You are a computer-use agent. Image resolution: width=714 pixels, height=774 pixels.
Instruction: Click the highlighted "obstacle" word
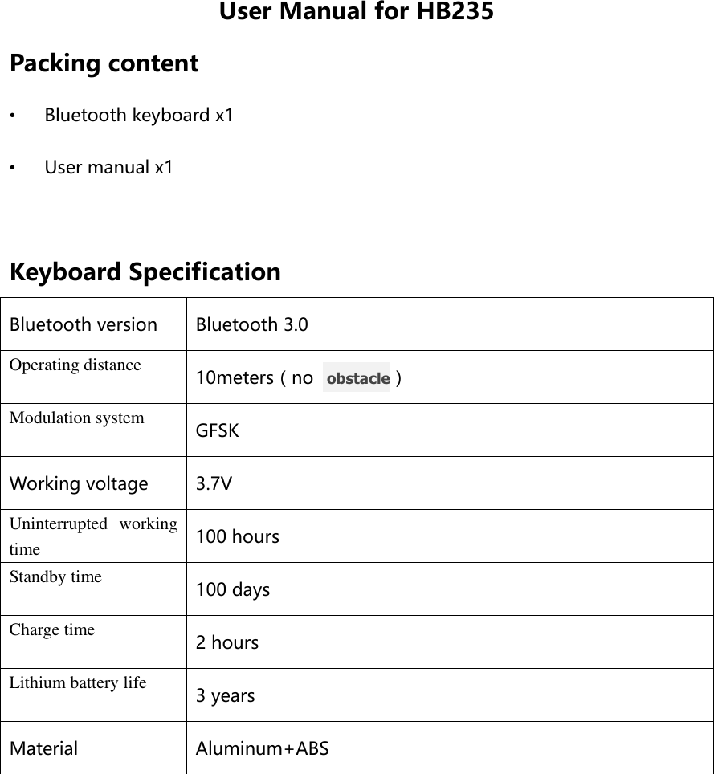[x=357, y=377]
